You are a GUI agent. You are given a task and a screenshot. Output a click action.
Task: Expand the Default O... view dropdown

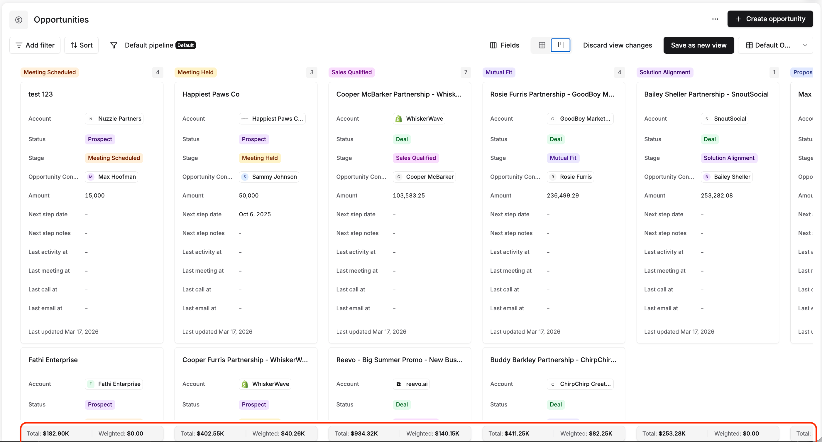pyautogui.click(x=775, y=45)
